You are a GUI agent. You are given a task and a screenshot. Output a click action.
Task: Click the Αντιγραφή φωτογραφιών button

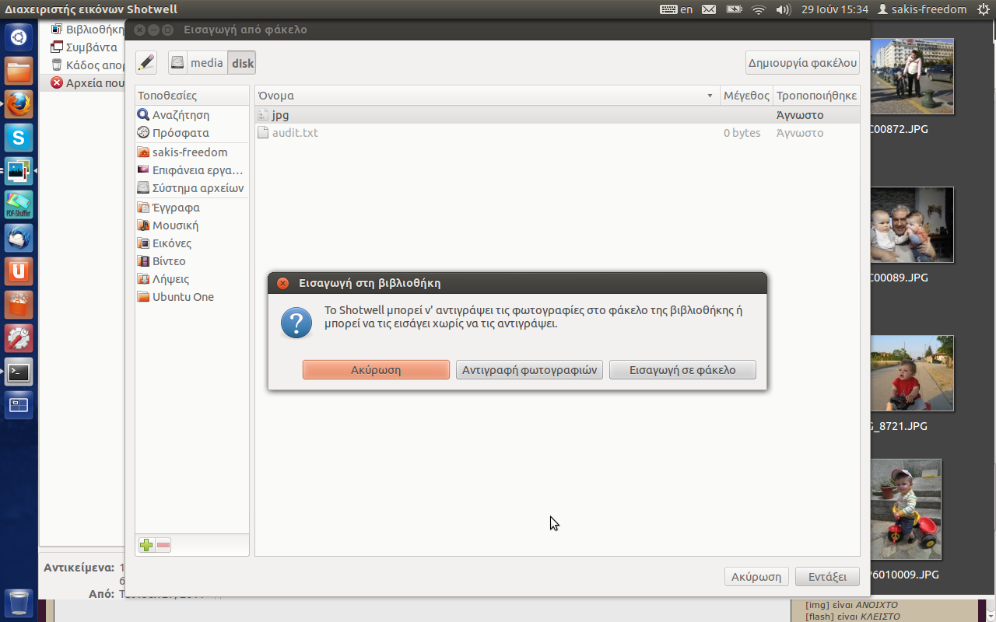[x=529, y=370]
